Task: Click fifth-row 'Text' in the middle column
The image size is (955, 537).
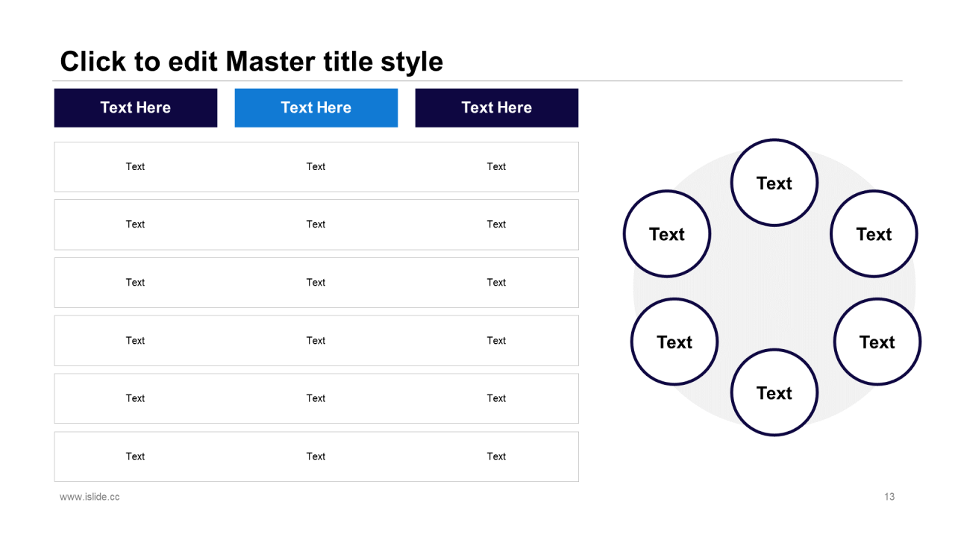Action: pos(316,398)
